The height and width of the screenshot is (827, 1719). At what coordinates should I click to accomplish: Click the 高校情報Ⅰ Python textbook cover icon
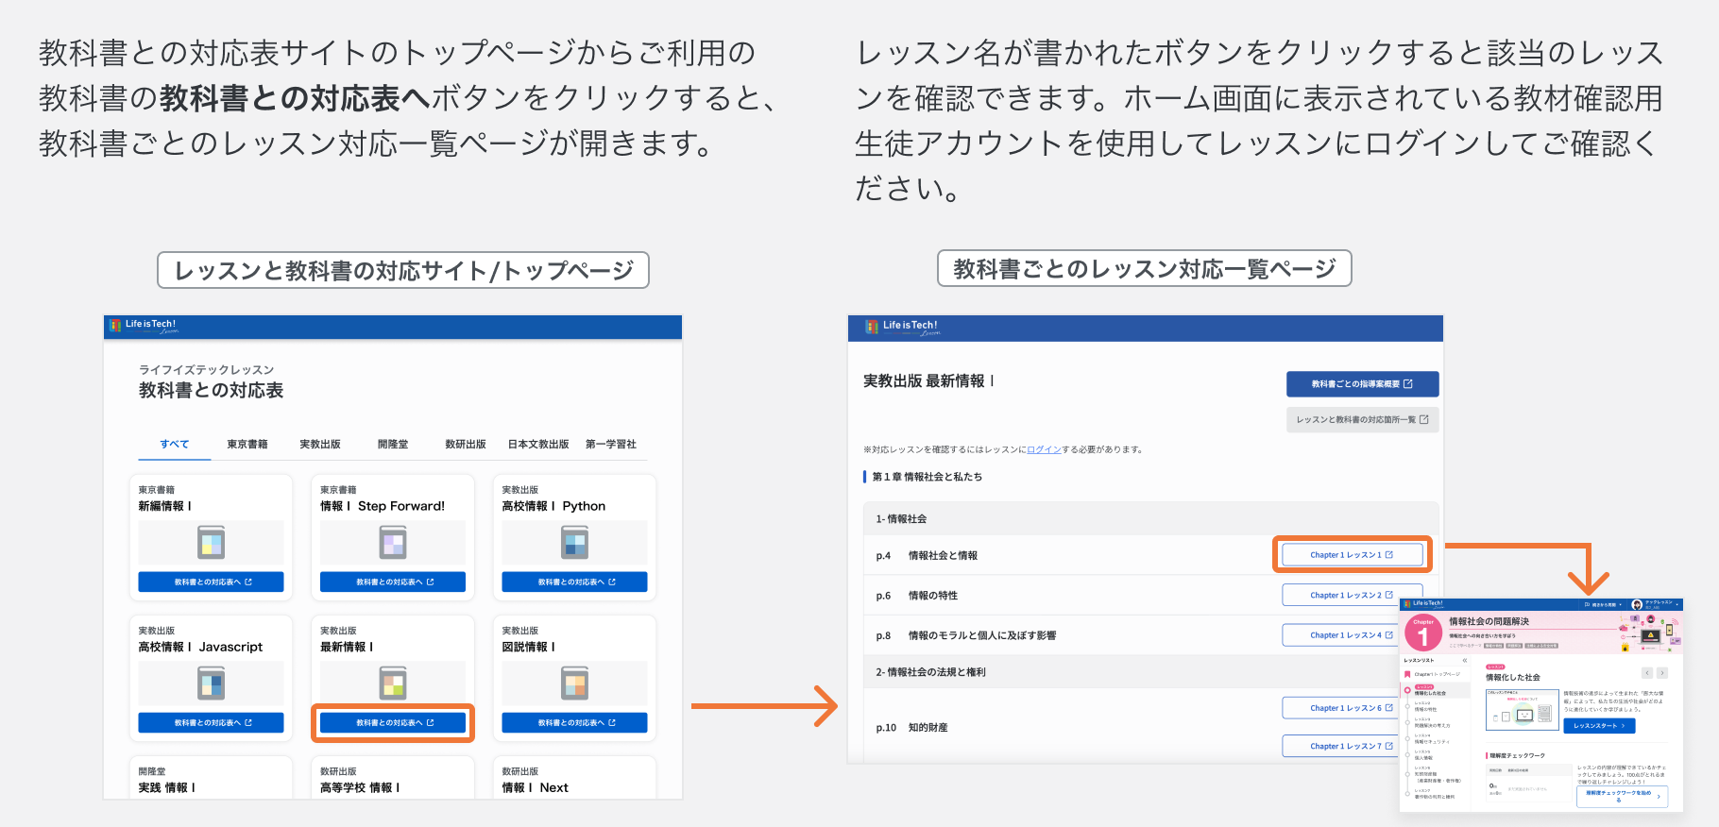(x=574, y=542)
